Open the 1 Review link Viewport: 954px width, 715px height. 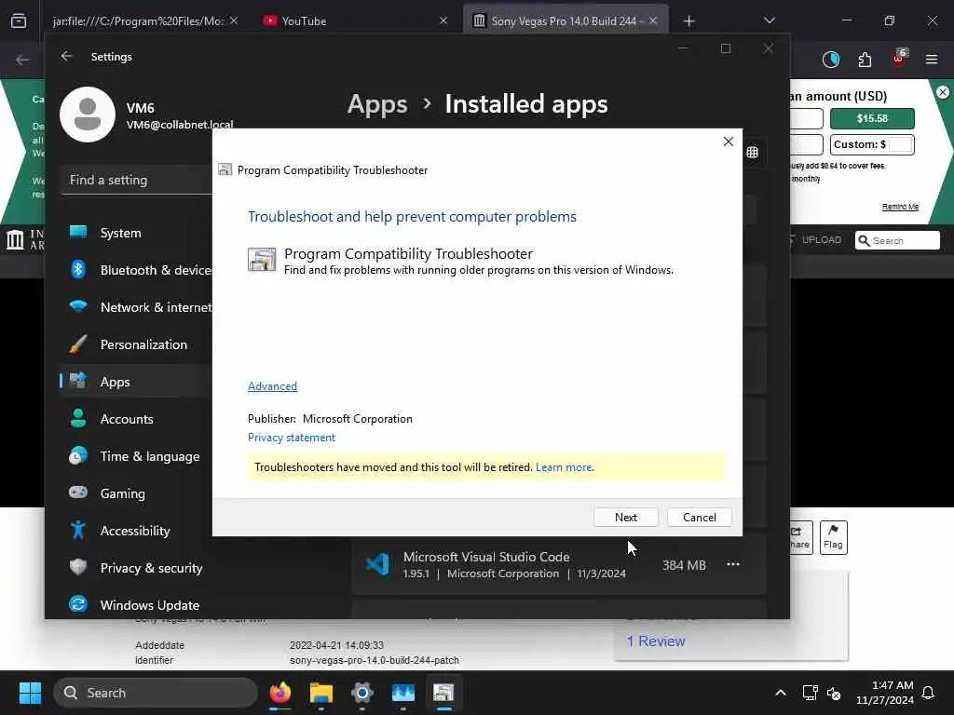656,641
